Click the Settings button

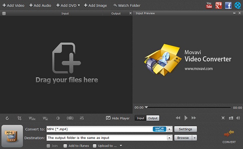[x=185, y=129]
